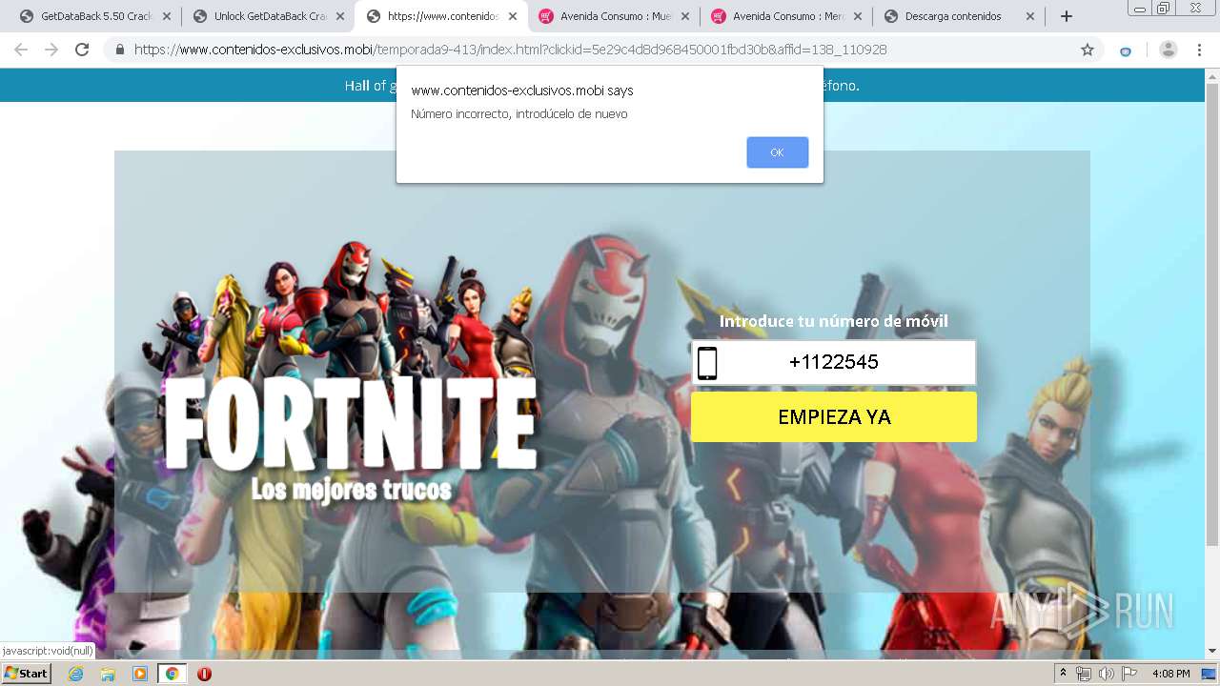Click the FORTNITE logo image
1220x686 pixels.
(349, 424)
